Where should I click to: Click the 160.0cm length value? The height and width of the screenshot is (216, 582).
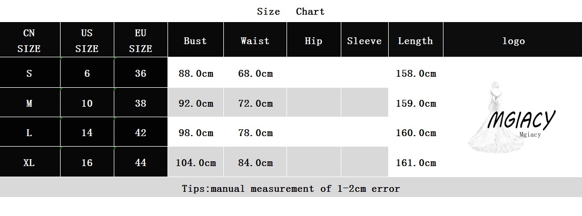pos(416,132)
